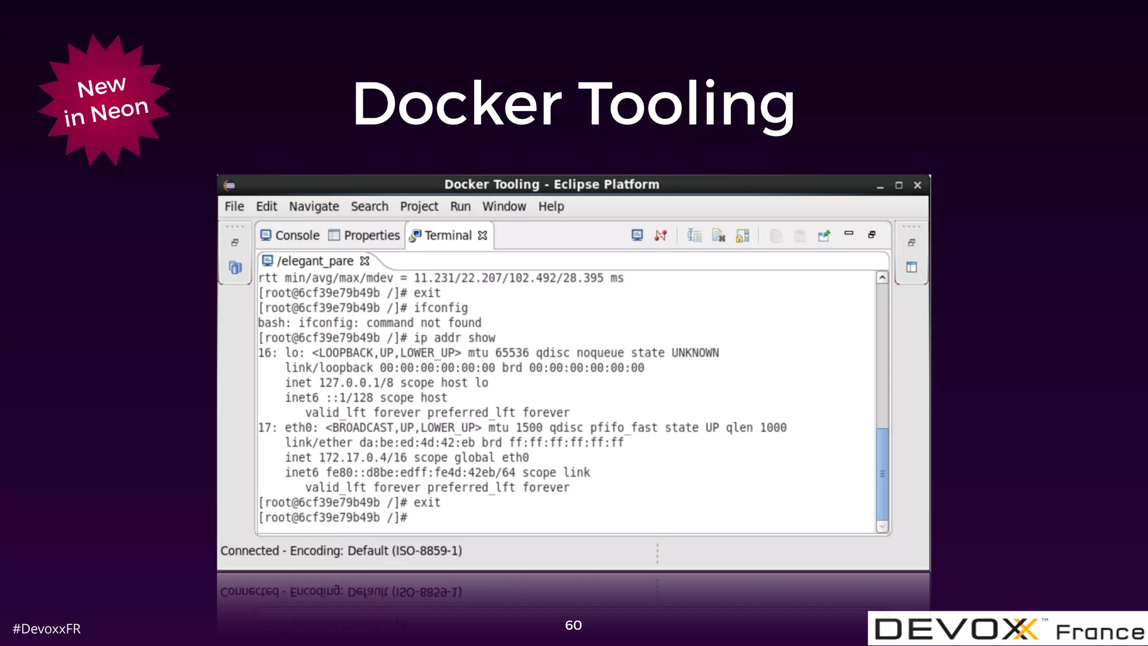
Task: Click the Eclipse icon in title bar
Action: (x=229, y=185)
